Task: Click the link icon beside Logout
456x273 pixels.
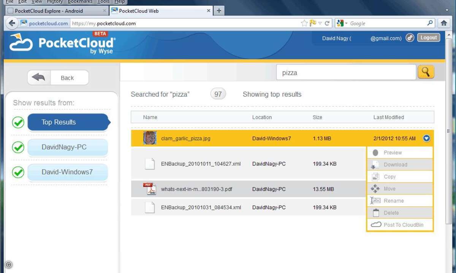Action: click(x=410, y=38)
